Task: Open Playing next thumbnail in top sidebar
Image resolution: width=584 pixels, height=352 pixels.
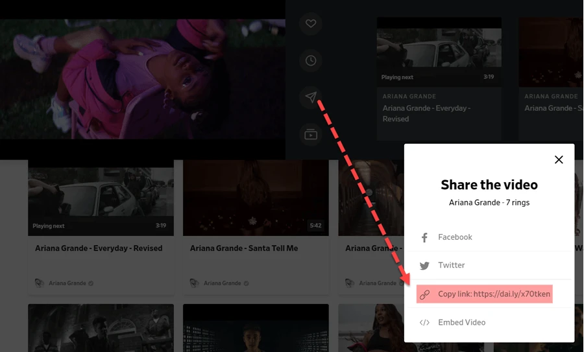Action: (x=439, y=51)
